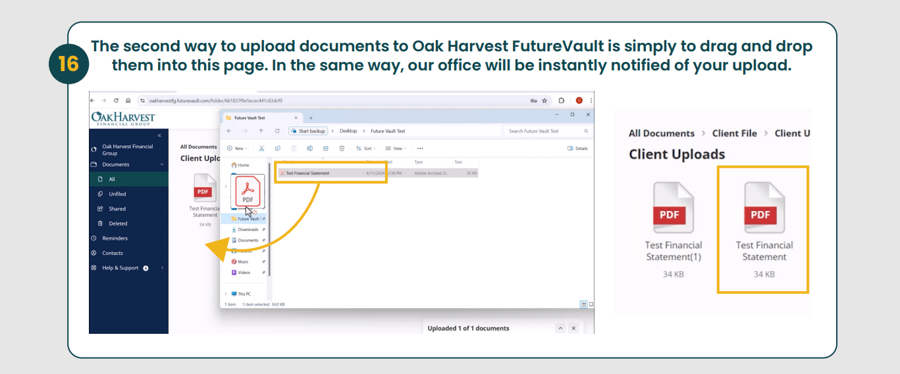Open the New dropdown in Explorer
This screenshot has height=374, width=900.
236,149
